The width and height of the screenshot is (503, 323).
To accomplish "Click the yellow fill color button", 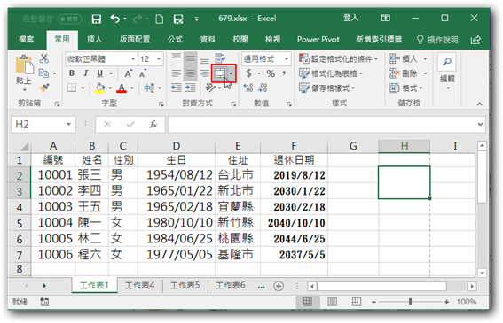I will point(99,88).
